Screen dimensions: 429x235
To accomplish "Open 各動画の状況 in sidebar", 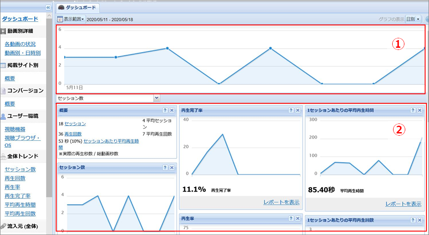I will pyautogui.click(x=20, y=44).
